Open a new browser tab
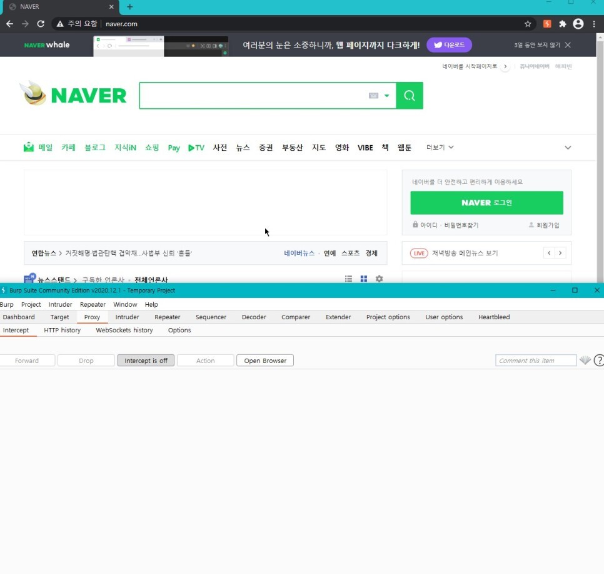 (130, 6)
